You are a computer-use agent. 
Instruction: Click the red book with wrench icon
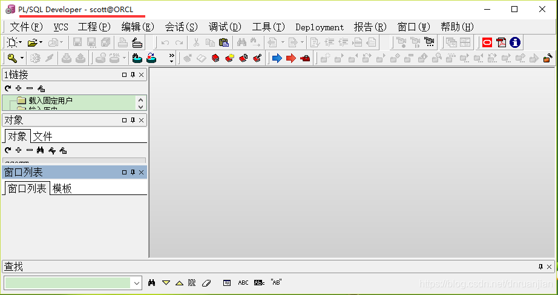tap(257, 58)
